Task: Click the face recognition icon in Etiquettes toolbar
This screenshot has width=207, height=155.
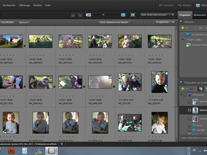Action: pos(201,89)
